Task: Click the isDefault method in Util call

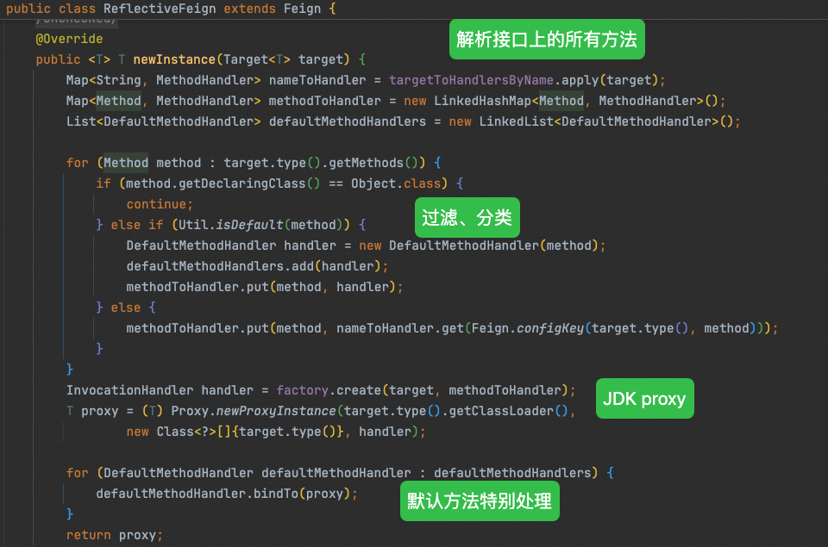Action: (249, 225)
